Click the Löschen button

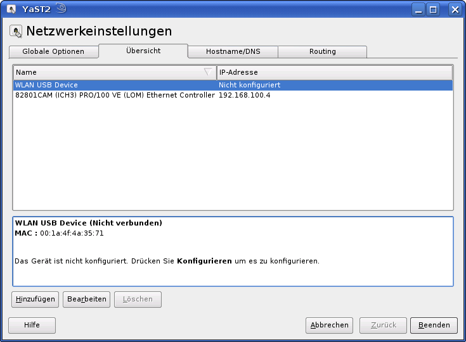(x=138, y=299)
